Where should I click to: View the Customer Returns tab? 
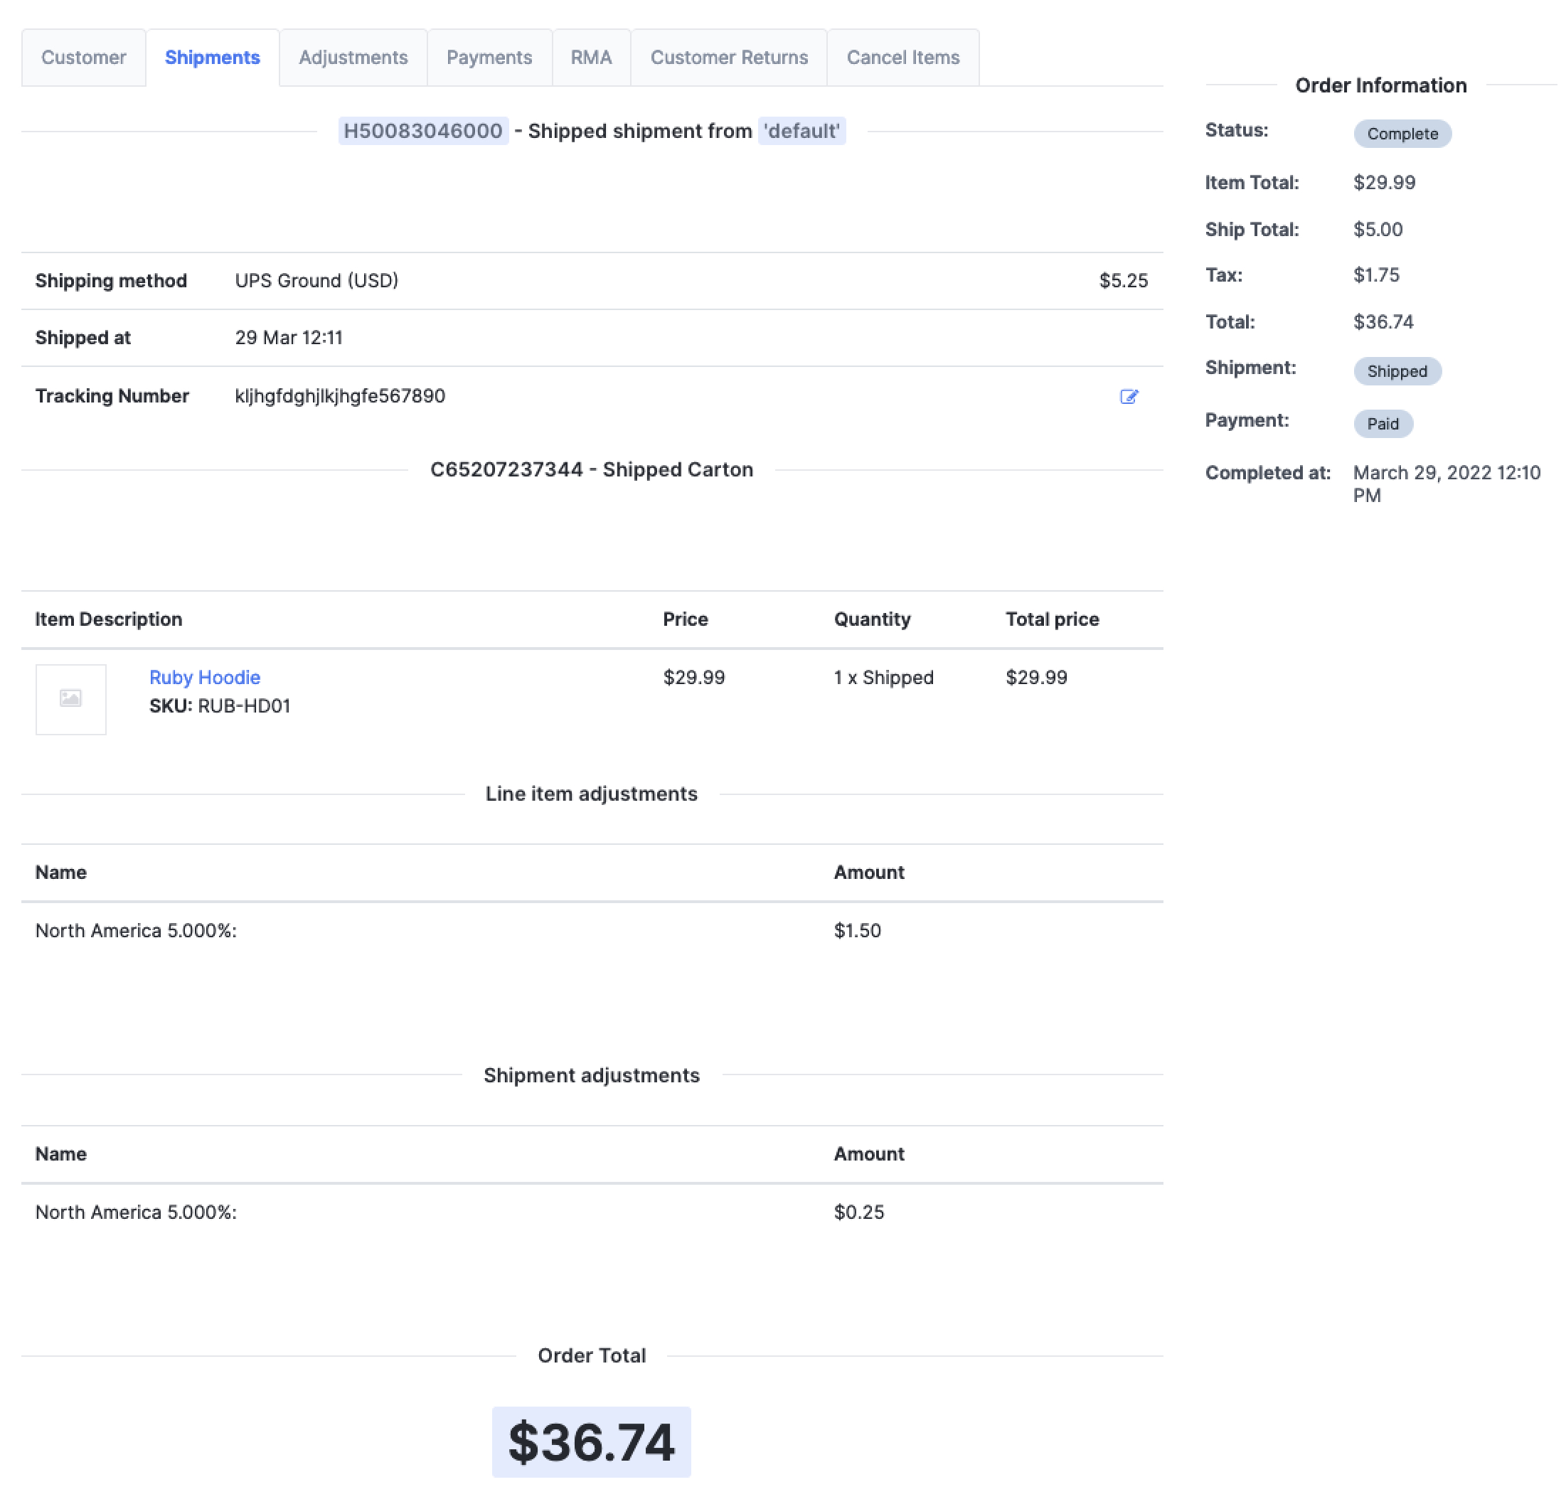tap(728, 57)
